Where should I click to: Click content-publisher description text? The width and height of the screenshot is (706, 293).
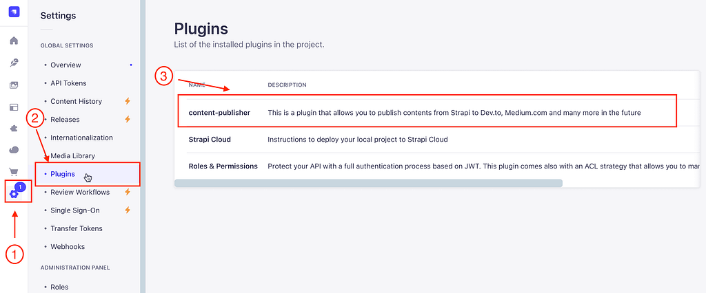pyautogui.click(x=454, y=113)
